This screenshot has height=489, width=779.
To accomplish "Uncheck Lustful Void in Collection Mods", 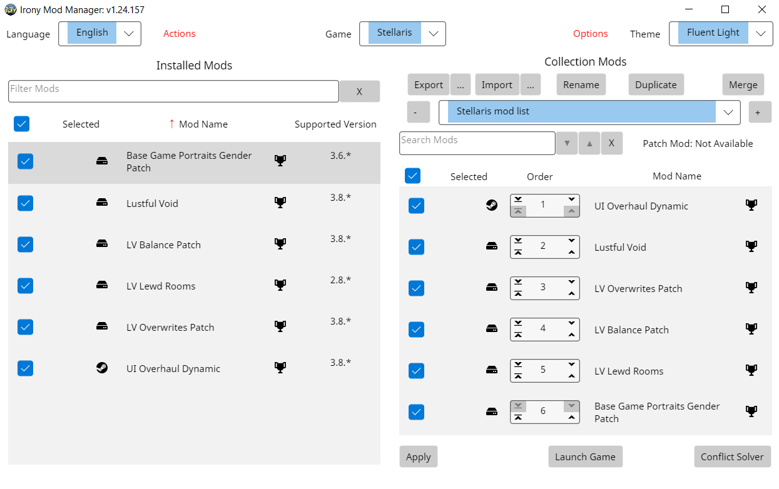I will click(x=416, y=247).
